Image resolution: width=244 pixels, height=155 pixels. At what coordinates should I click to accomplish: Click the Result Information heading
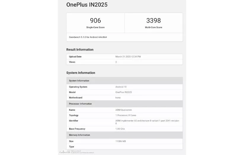coord(80,50)
